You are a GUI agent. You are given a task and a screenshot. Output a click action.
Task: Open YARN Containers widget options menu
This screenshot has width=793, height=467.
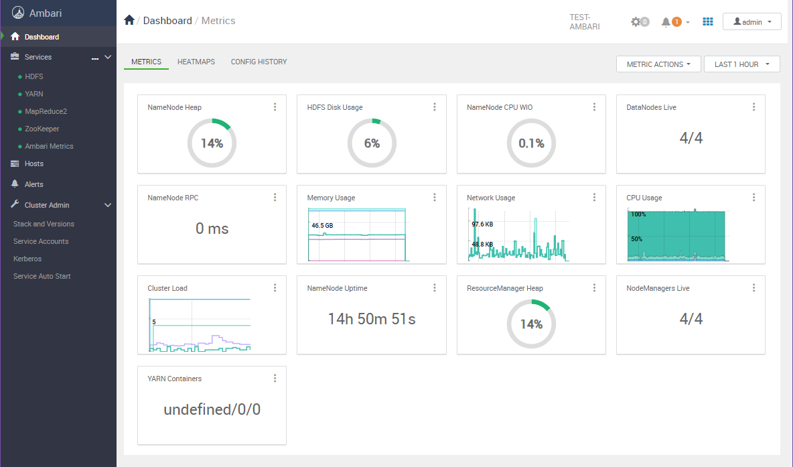(x=275, y=378)
